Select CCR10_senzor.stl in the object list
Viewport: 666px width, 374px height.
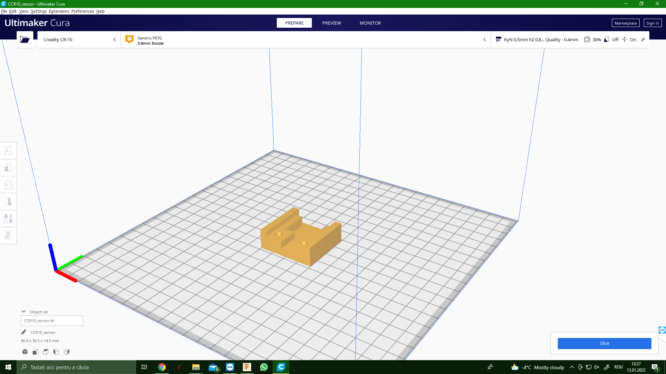[x=52, y=321]
